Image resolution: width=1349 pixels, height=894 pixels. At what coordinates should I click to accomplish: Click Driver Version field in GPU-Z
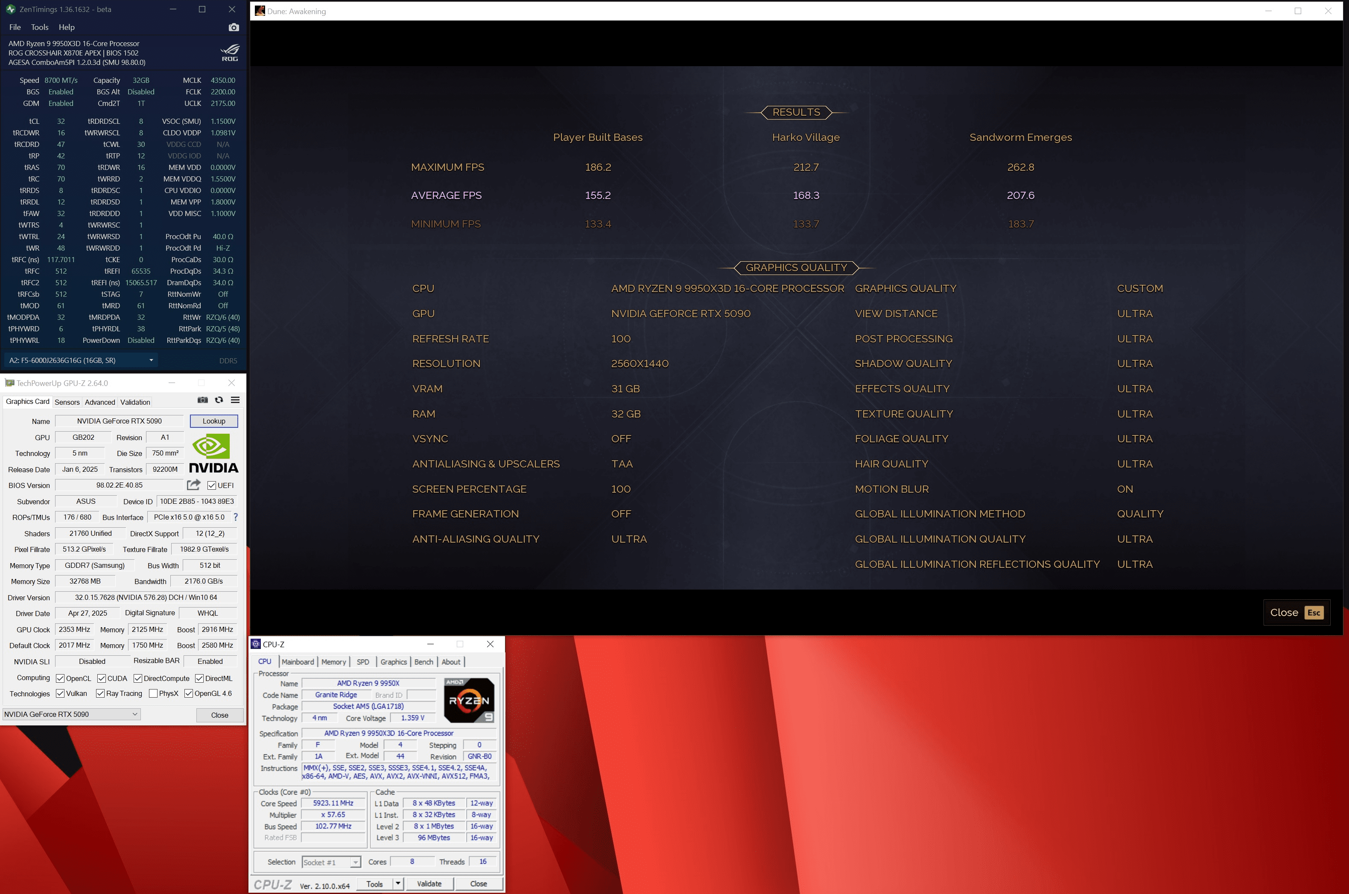pyautogui.click(x=146, y=598)
